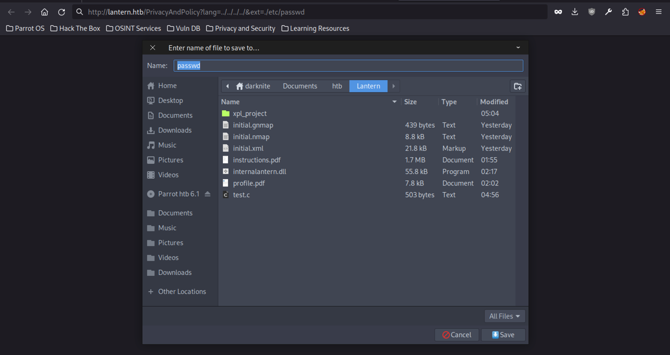Open the xpl_project folder
670x355 pixels.
(x=250, y=114)
